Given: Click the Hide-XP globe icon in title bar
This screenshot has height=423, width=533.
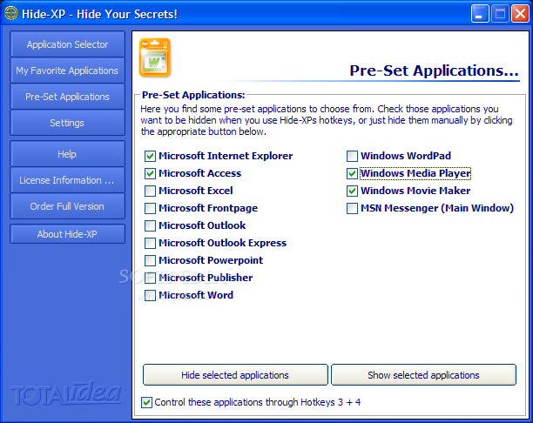Looking at the screenshot, I should pos(10,14).
